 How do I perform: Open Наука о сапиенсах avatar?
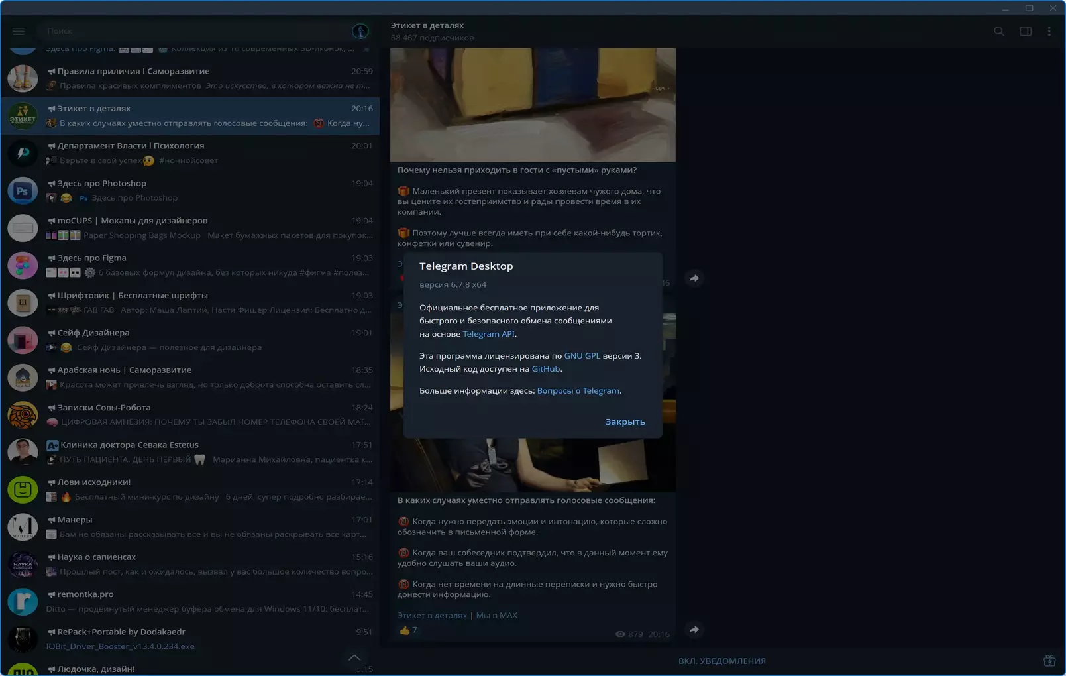click(23, 565)
